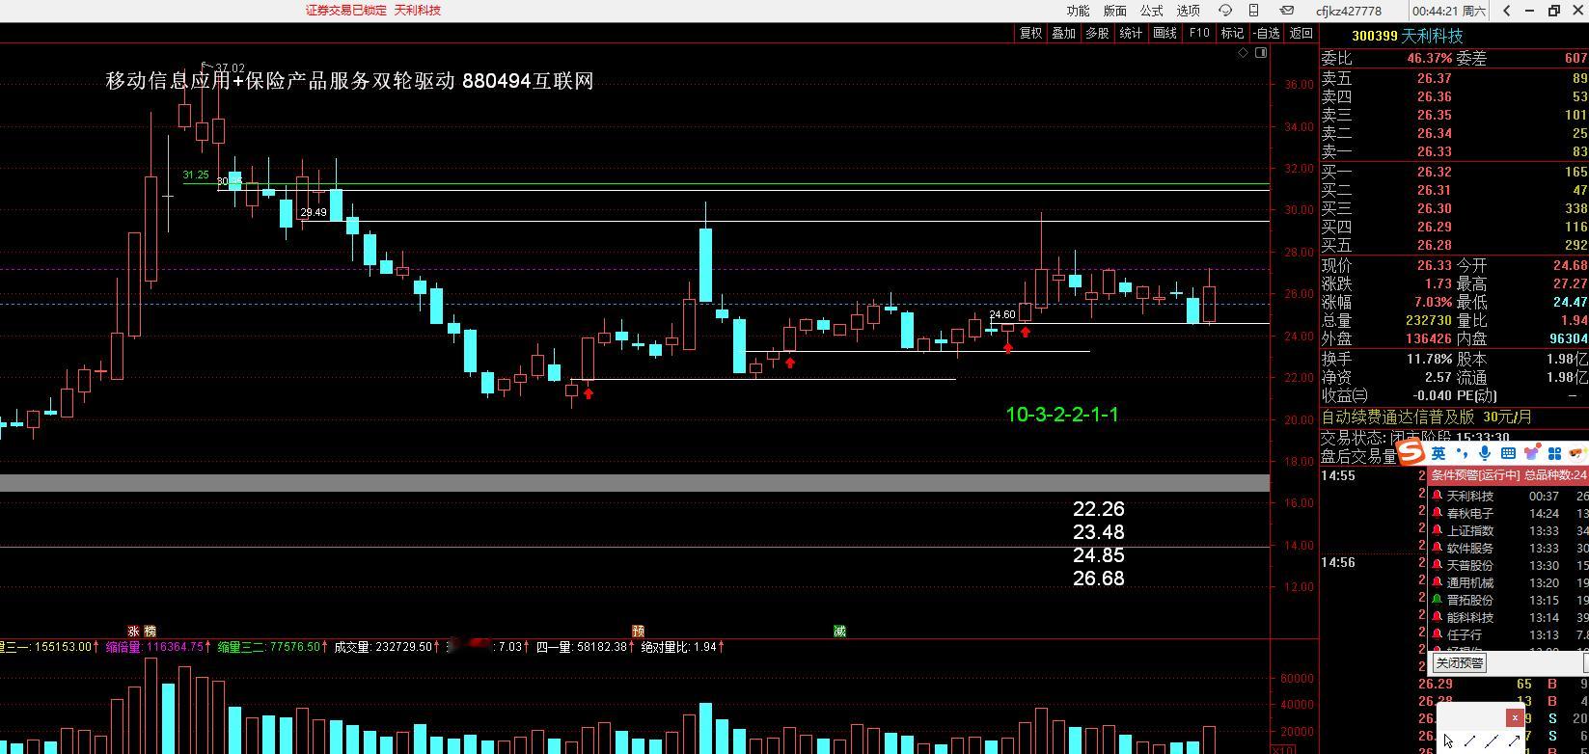Click the 关闭预警 button

[1459, 663]
